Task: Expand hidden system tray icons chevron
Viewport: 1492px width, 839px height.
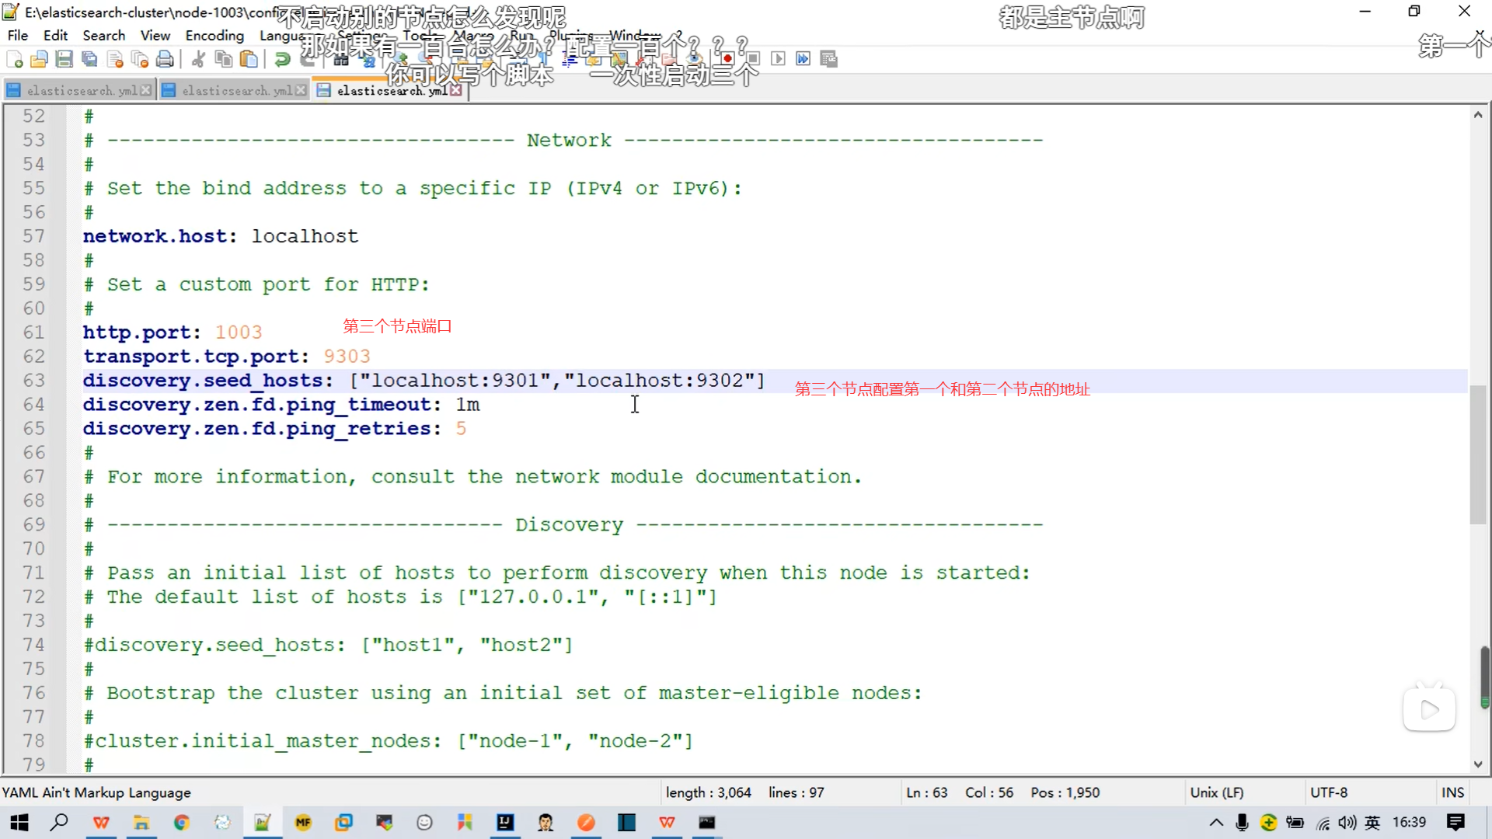Action: [x=1216, y=822]
